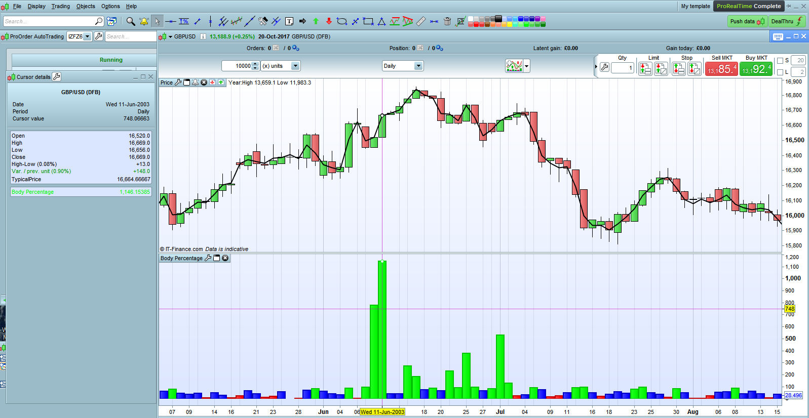Viewport: 809px width, 418px height.
Task: Open the Display menu
Action: (36, 6)
